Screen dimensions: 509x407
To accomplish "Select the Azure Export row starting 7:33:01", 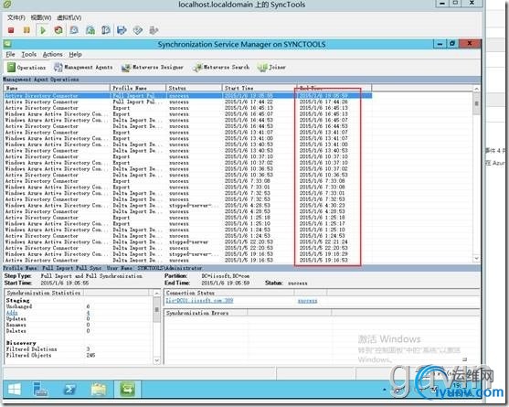I will [187, 187].
